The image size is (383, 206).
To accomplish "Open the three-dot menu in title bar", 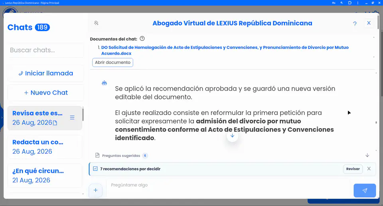I will [x=357, y=3].
